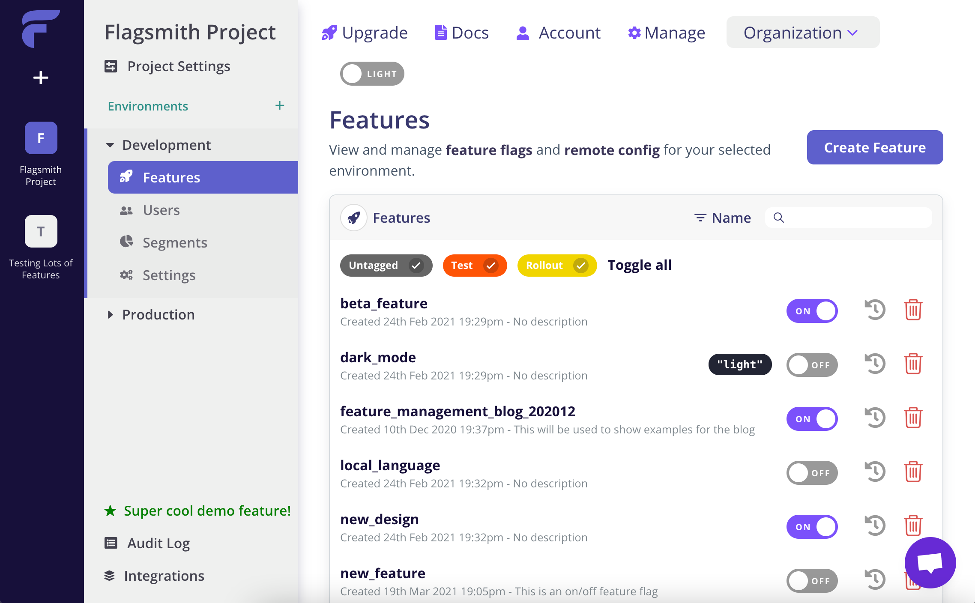
Task: Open the dark_mode feature name
Action: [378, 357]
